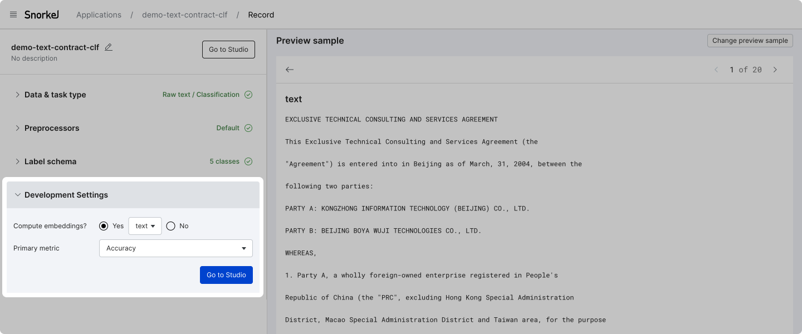802x334 pixels.
Task: Click the agreement title line in preview
Action: click(x=392, y=119)
